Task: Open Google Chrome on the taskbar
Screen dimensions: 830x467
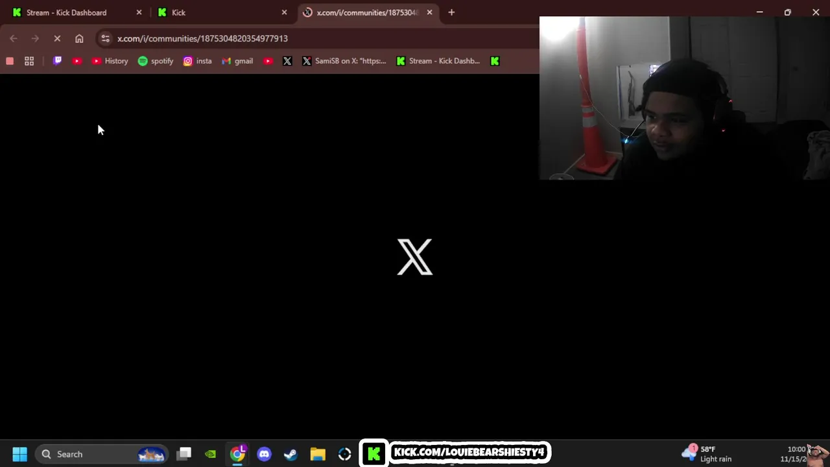Action: pos(237,454)
